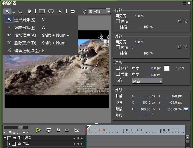This screenshot has height=148, width=193.
Task: Click the 内部 filter select icon
Action: tap(180, 21)
